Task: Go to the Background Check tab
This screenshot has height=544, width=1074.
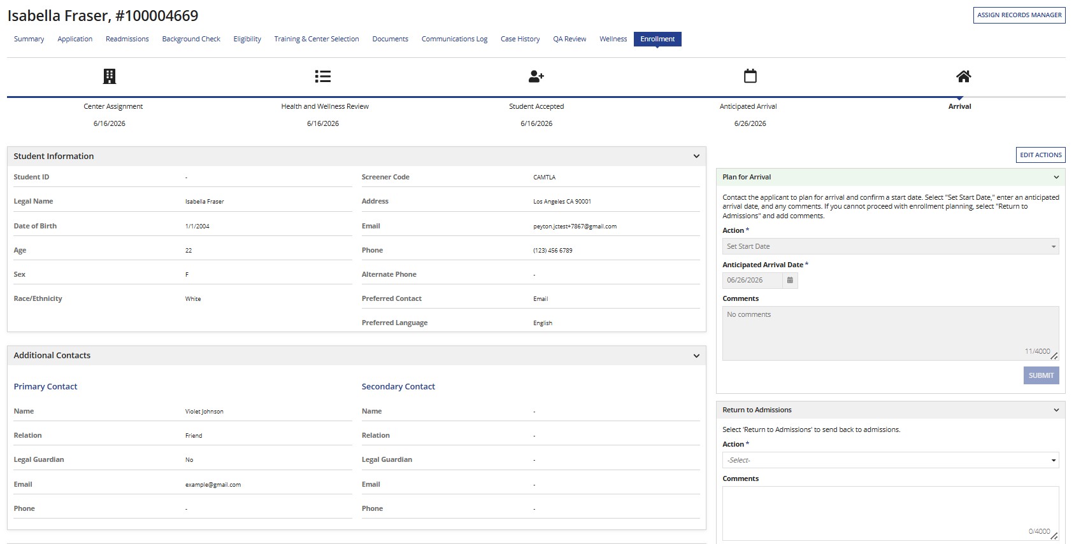Action: point(191,39)
